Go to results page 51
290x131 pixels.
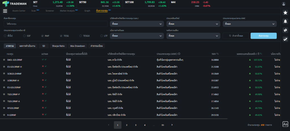pyautogui.click(x=163, y=125)
